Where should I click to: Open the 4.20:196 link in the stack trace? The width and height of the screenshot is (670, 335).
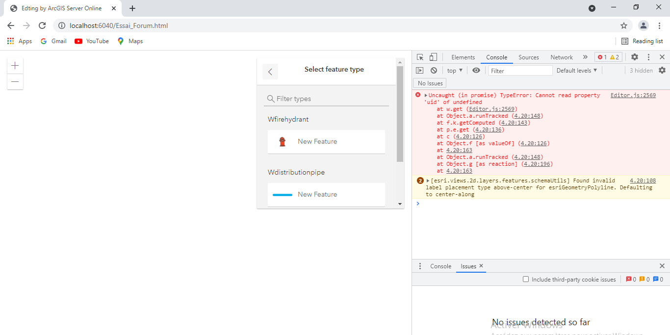click(537, 164)
